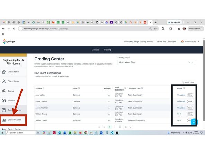Open the browser downloads panel
The width and height of the screenshot is (205, 154).
coord(179,29)
